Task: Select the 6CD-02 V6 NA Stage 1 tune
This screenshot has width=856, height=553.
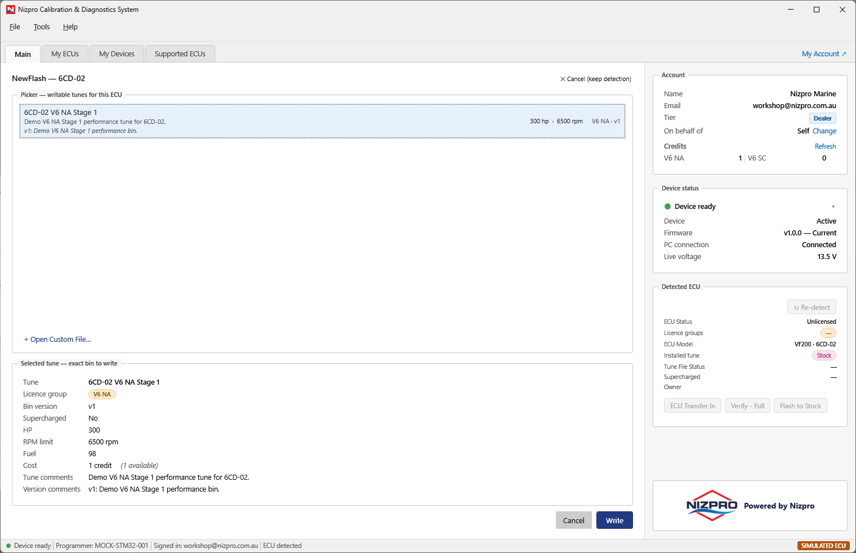Action: (x=322, y=121)
